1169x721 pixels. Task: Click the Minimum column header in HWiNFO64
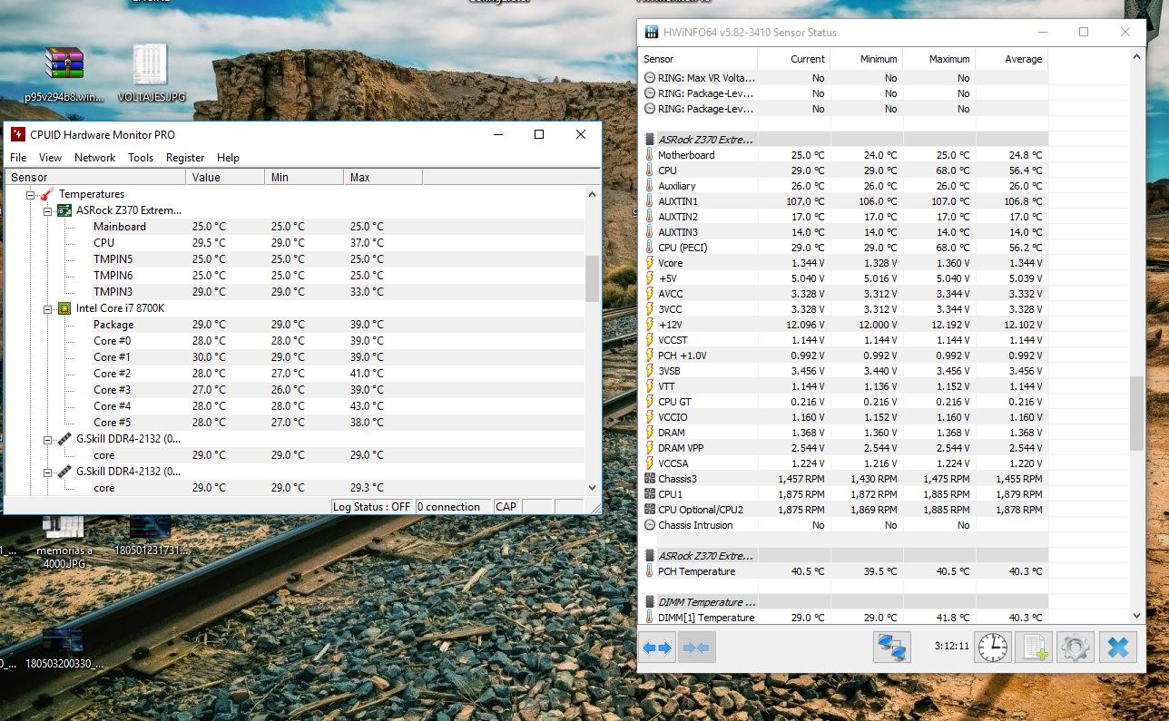(866, 59)
